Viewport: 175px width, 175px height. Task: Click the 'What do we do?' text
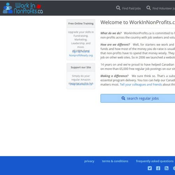click(x=111, y=33)
